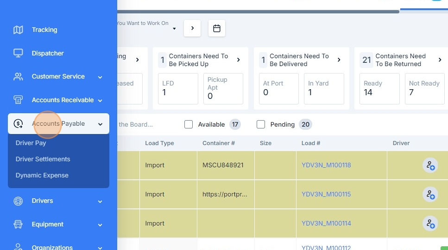Filter by At Port card
The image size is (448, 250).
[x=279, y=89]
